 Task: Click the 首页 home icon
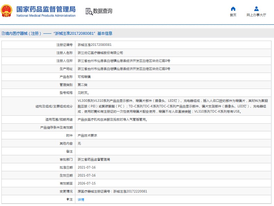pyautogui.click(x=233, y=9)
